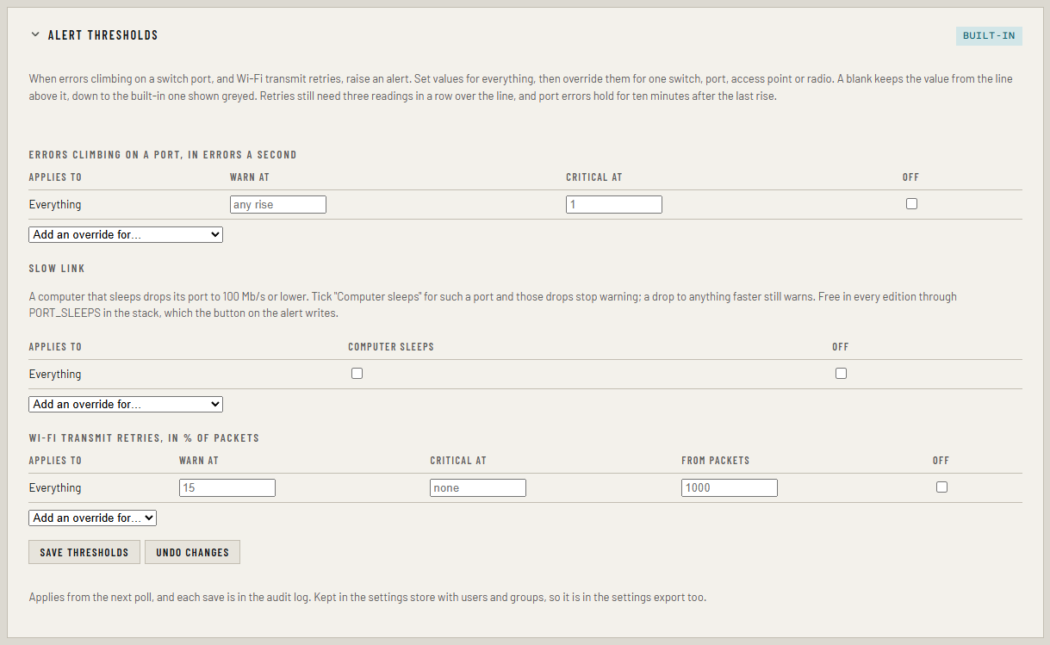Click the Computer Sleeps column header
Viewport: 1050px width, 645px height.
[391, 347]
